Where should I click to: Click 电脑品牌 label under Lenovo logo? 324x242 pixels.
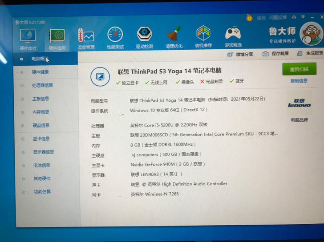tap(299, 120)
